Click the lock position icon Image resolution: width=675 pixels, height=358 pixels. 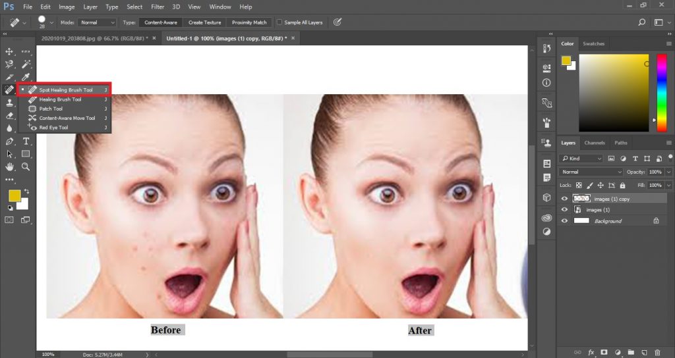601,185
